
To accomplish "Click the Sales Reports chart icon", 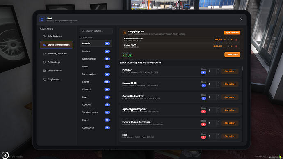I will (44, 71).
